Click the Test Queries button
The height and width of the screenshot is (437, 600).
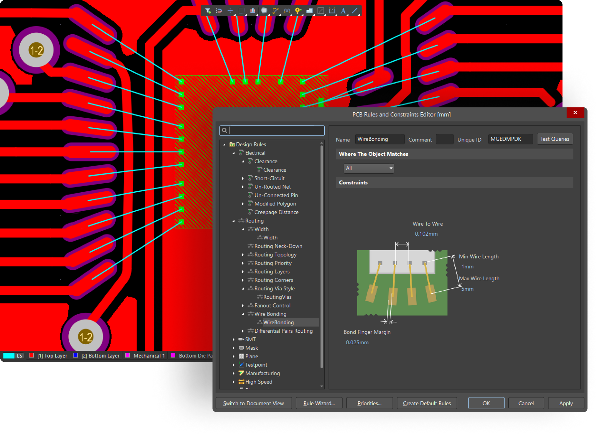(554, 139)
